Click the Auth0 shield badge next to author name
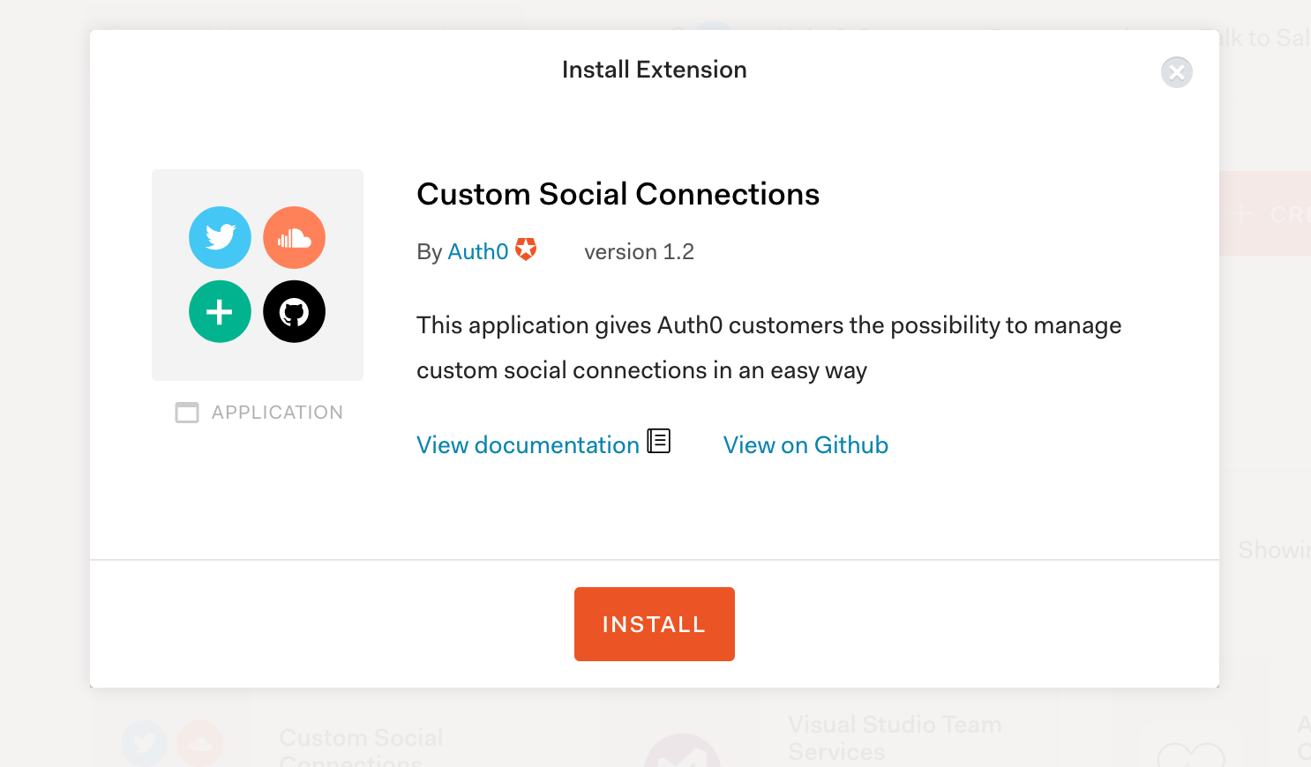 526,249
